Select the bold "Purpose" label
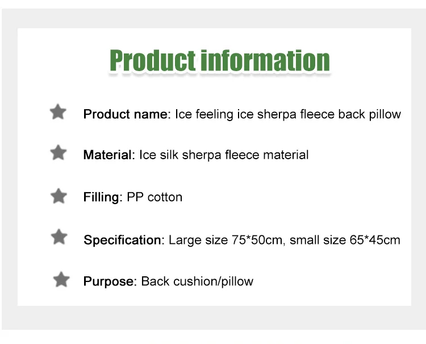Screen dimensions: 426x344 (x=109, y=281)
